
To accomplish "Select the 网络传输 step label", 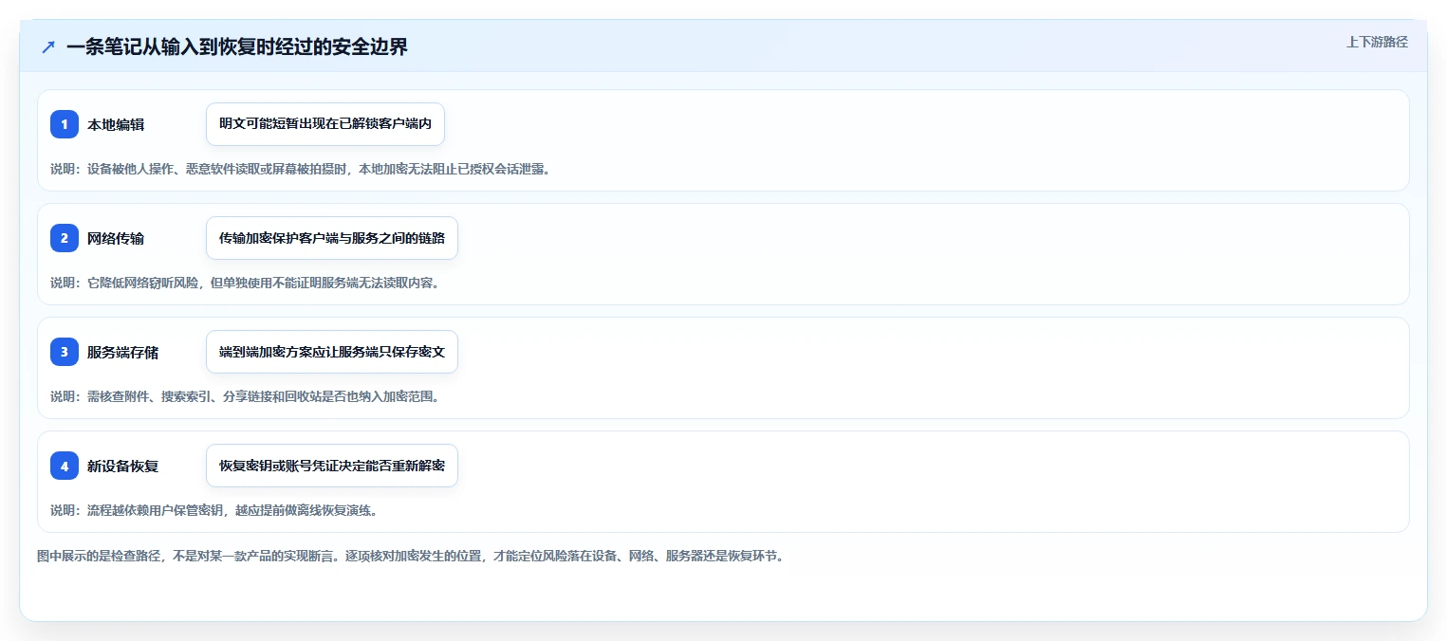I will tap(116, 238).
